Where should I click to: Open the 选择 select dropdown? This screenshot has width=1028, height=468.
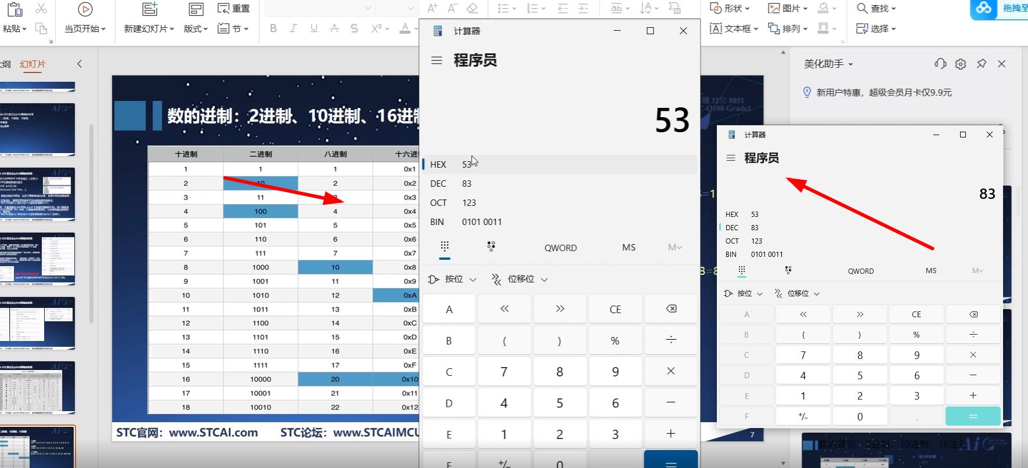876,28
